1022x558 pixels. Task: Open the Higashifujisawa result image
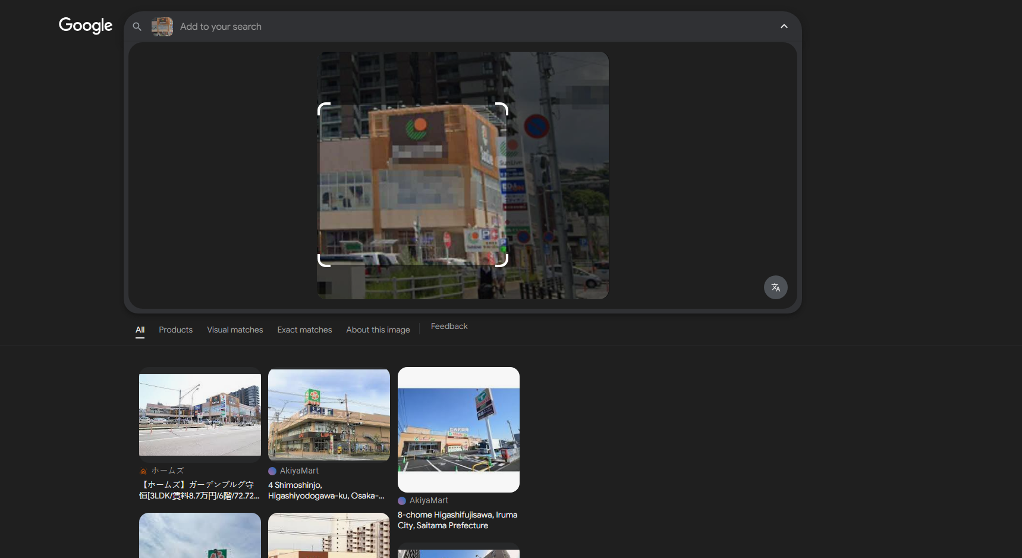458,430
